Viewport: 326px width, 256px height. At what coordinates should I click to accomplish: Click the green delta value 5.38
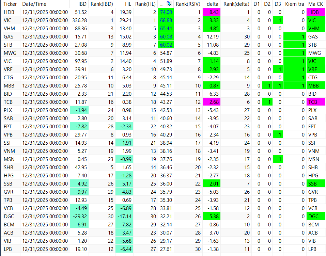[x=212, y=216]
